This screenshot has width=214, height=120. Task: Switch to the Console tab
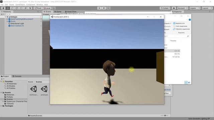[x=17, y=76]
